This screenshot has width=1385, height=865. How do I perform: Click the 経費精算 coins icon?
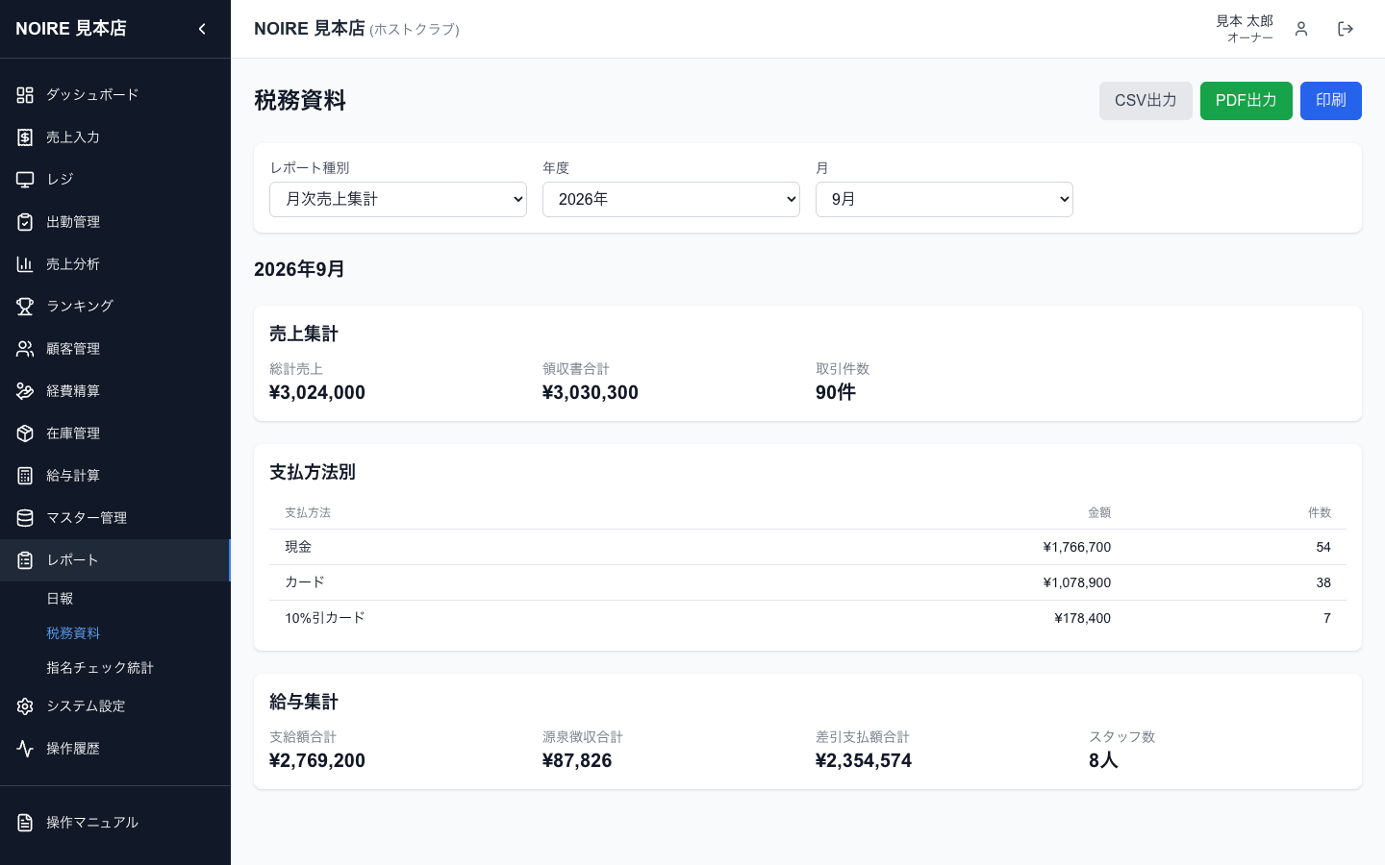point(25,391)
